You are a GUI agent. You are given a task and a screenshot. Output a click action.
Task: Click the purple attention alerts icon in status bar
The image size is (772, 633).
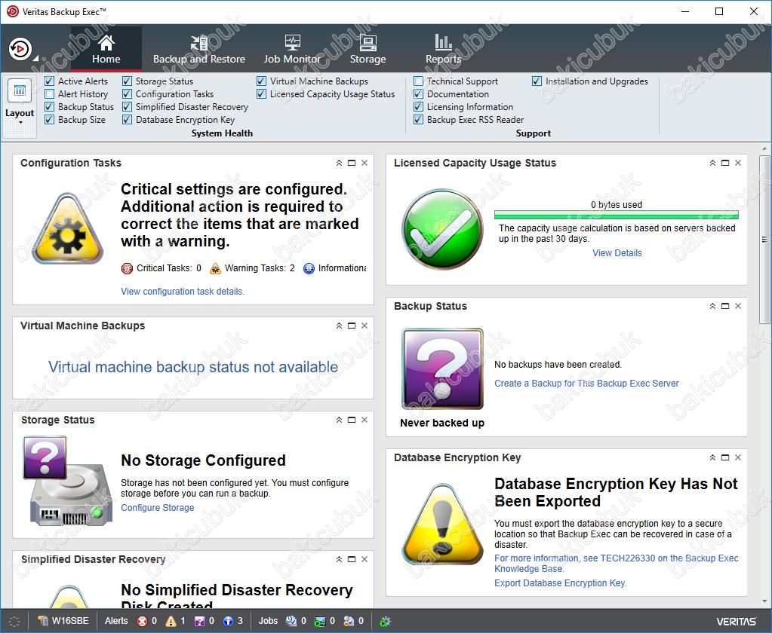pos(199,621)
